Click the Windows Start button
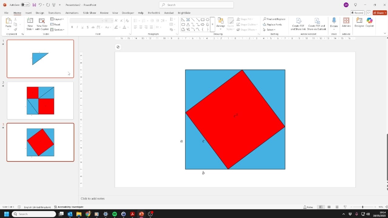 tap(6, 214)
